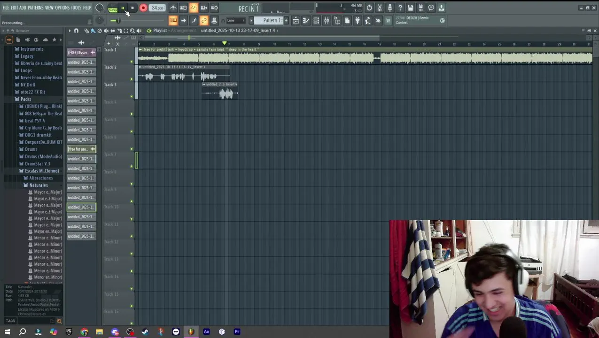Click untitled_2025-10-13 23-17-09_Insert 4 breadcrumb

238,31
